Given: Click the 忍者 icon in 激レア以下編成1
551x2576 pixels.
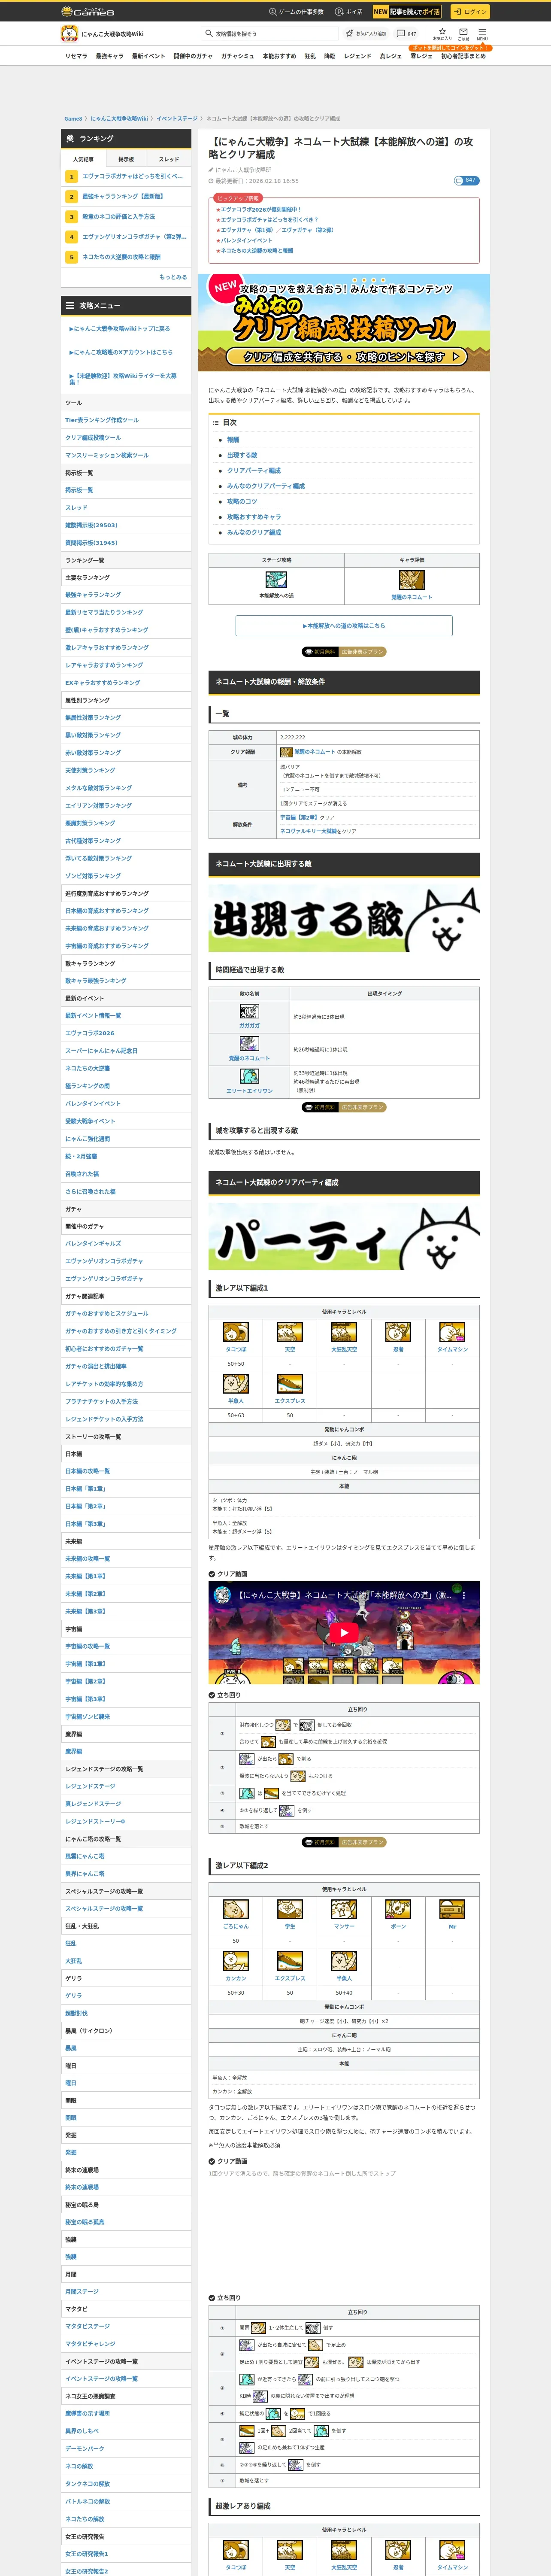Looking at the screenshot, I should pos(398,1332).
